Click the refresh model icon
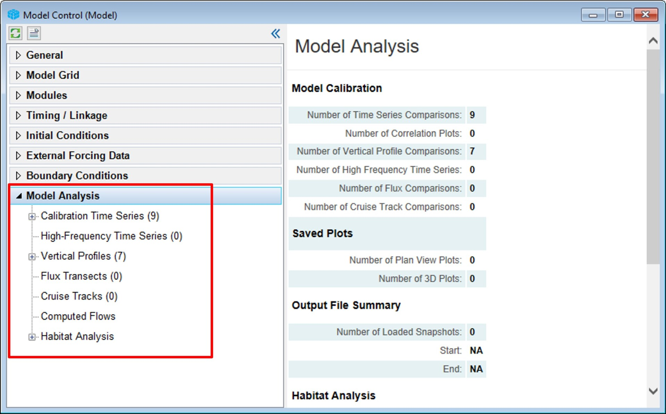 coord(15,33)
